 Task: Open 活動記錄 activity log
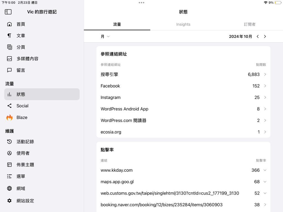[25, 142]
